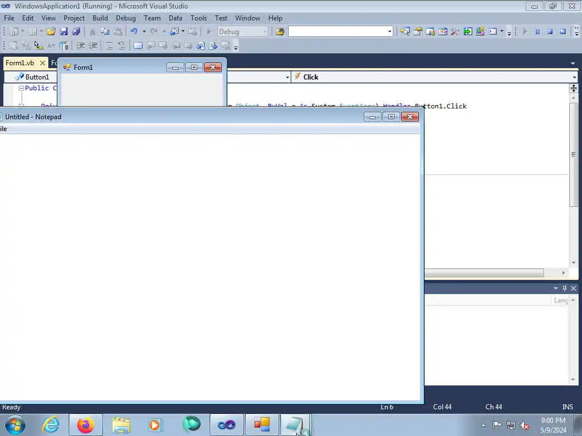Open Solution Explorer from the toolbar icon
582x436 pixels.
pyautogui.click(x=405, y=32)
